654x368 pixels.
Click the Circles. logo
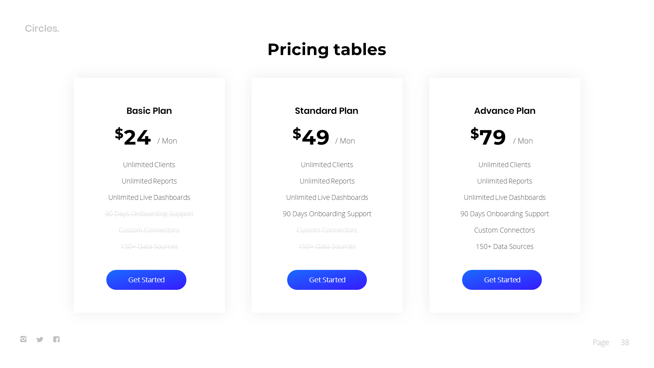[x=42, y=28]
